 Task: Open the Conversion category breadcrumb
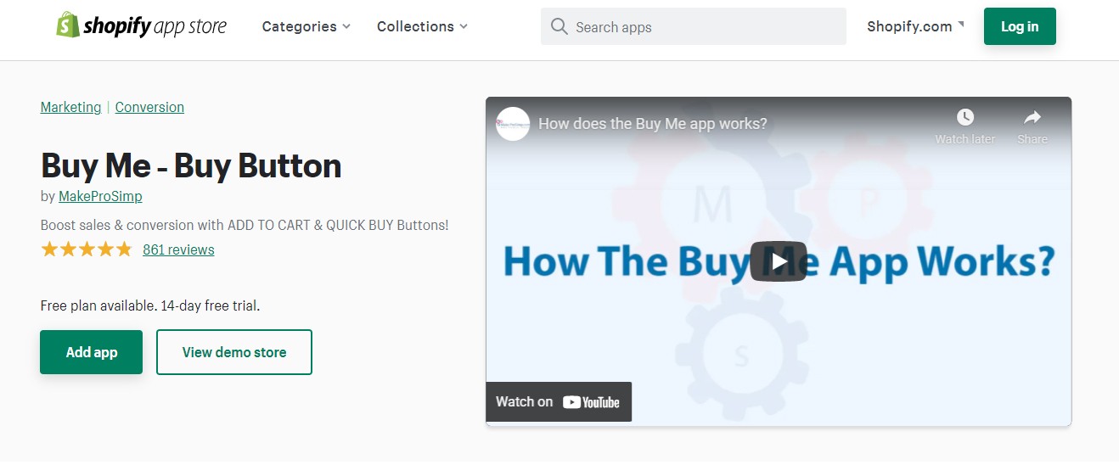(x=149, y=107)
